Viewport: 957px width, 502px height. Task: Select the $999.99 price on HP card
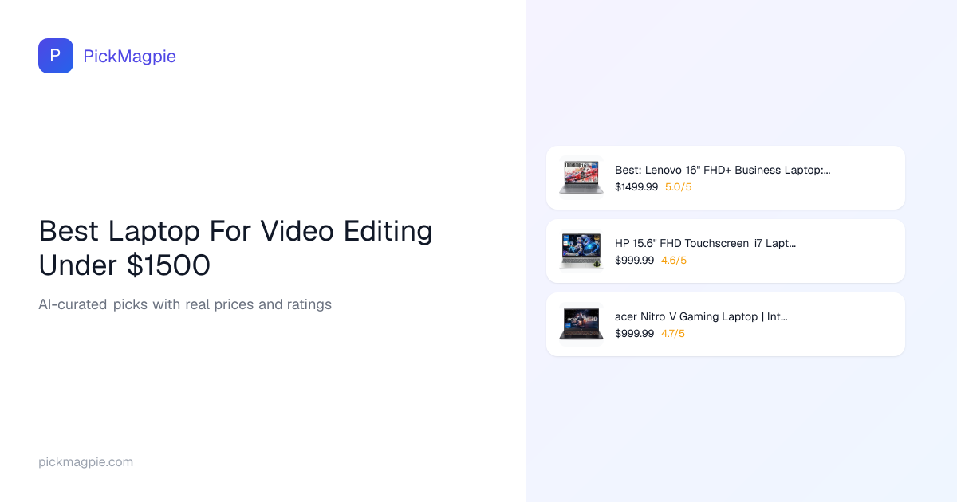[634, 261]
